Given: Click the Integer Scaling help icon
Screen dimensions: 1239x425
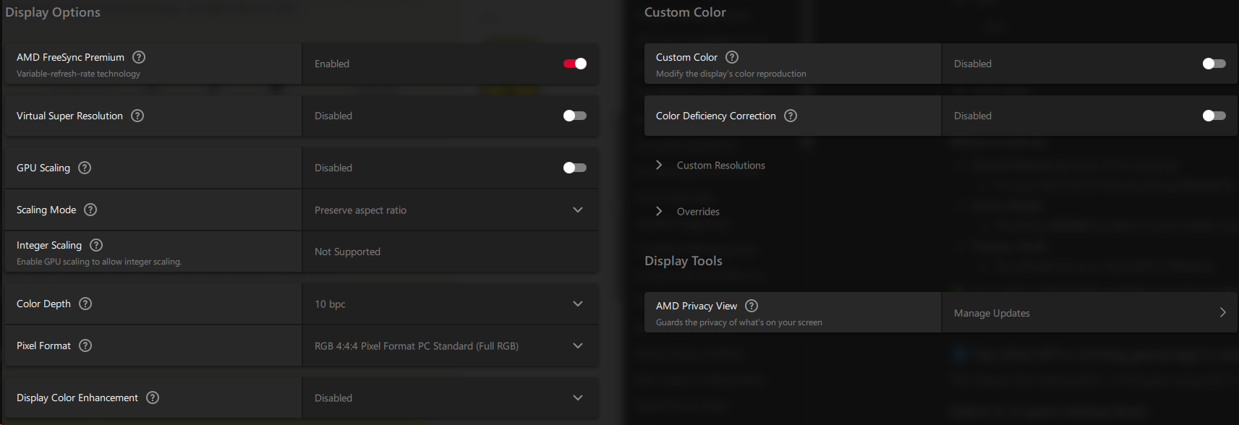Looking at the screenshot, I should (96, 245).
